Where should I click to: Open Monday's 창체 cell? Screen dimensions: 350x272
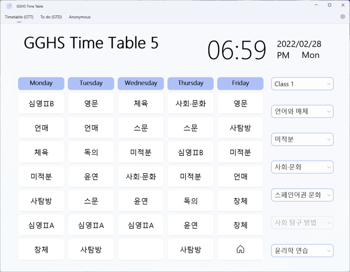click(41, 249)
